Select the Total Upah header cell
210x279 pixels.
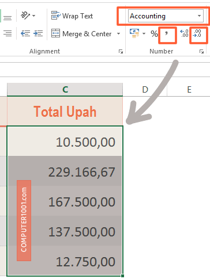65,111
